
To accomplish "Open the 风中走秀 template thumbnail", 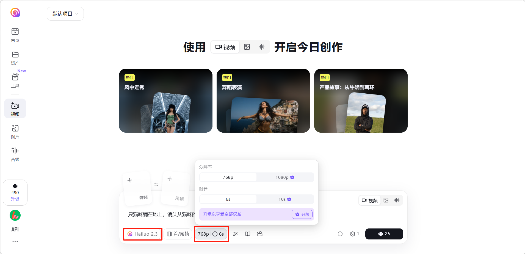I will click(165, 101).
